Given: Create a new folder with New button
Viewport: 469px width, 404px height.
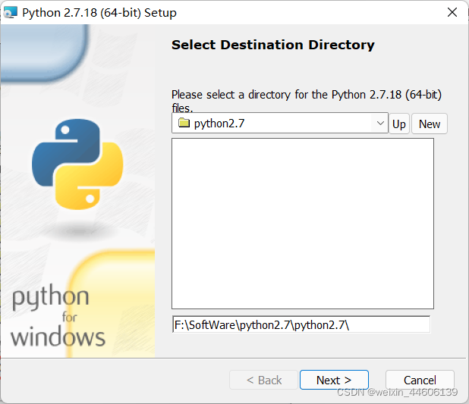Looking at the screenshot, I should pos(430,124).
